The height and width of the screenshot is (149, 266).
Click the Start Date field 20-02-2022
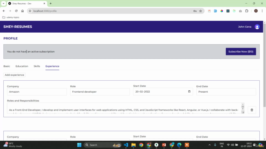[x=163, y=91]
